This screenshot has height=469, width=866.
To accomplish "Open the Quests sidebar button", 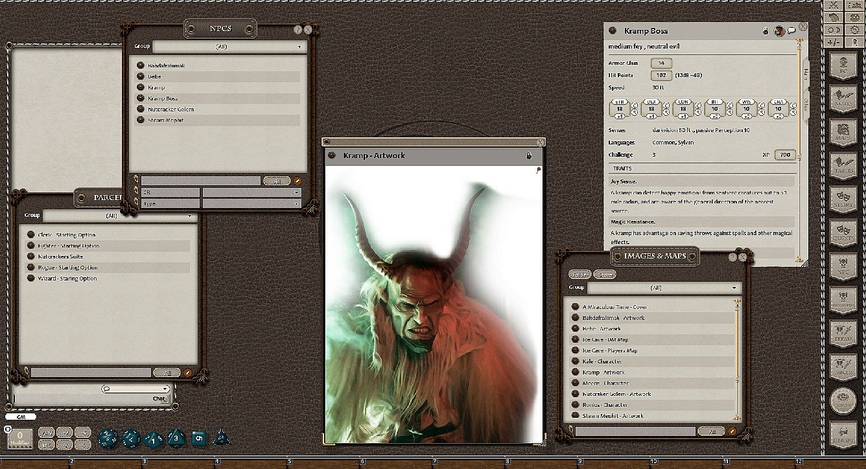I will (843, 232).
